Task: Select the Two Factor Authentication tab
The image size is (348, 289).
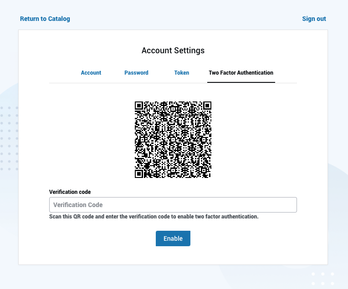Action: [241, 73]
